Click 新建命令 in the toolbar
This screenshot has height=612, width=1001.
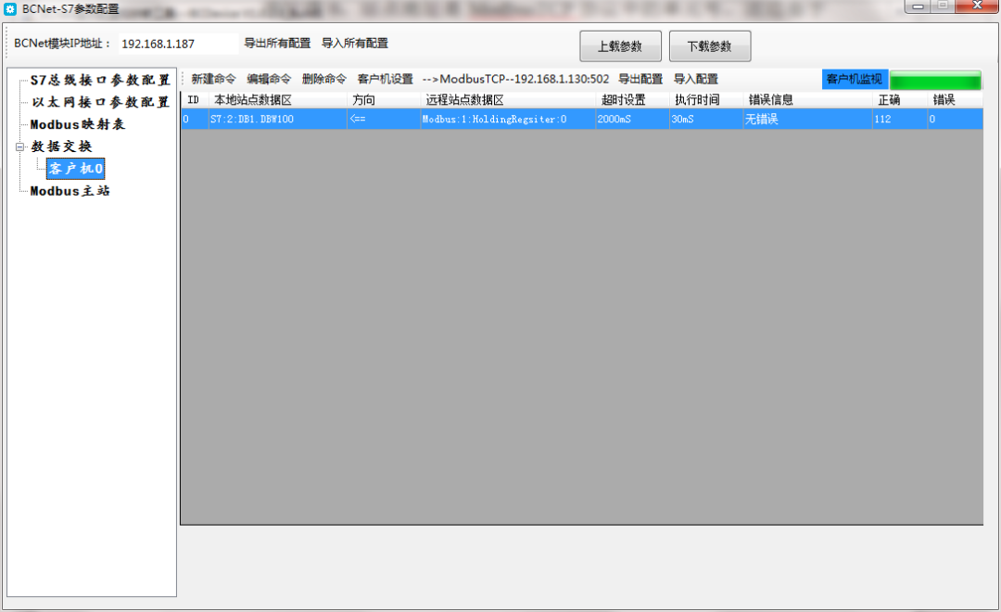213,80
